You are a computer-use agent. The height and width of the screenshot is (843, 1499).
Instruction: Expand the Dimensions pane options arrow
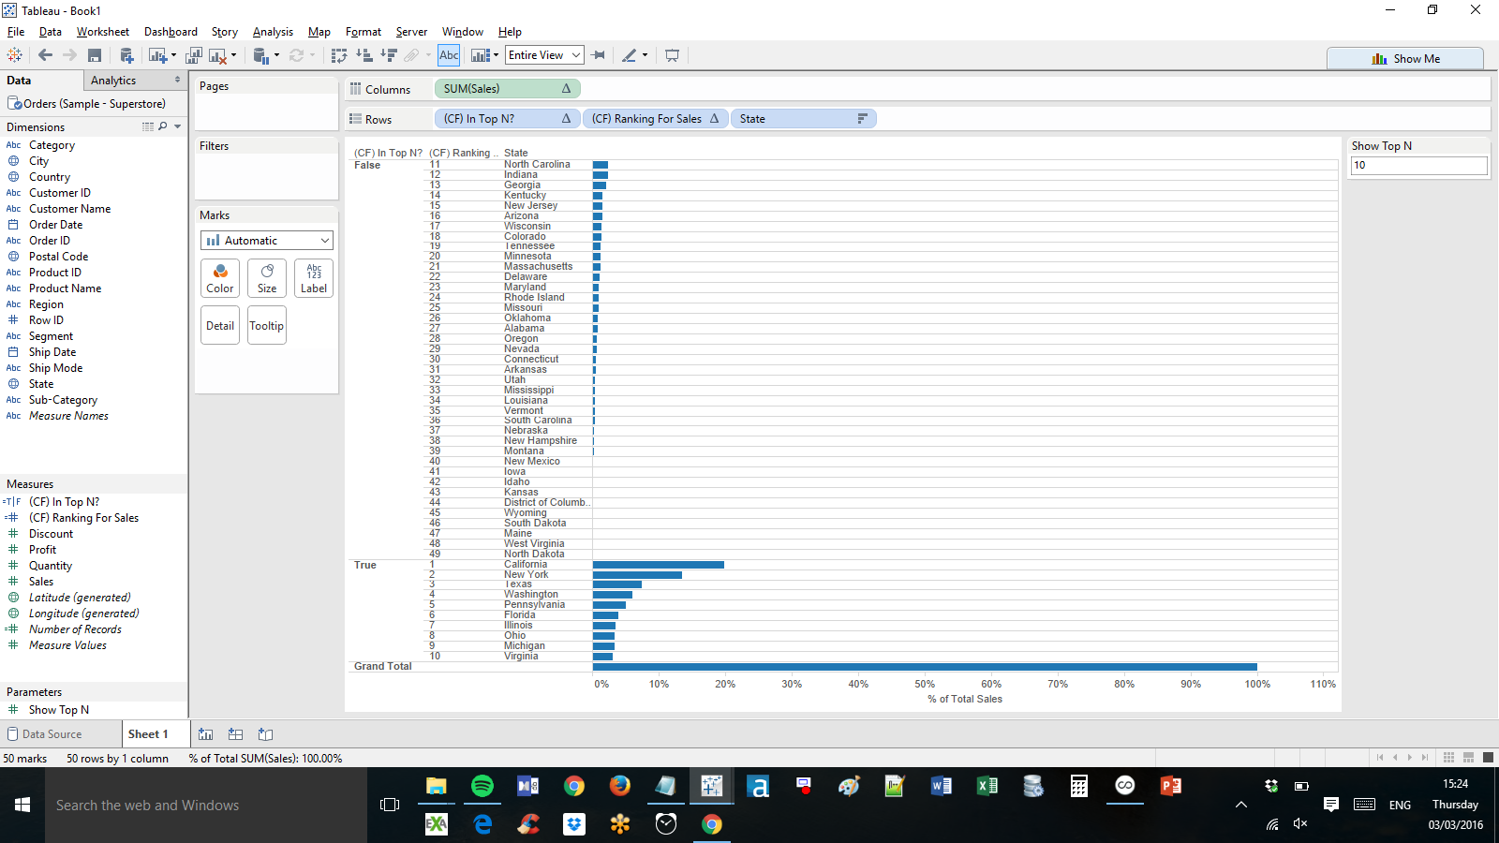177,126
